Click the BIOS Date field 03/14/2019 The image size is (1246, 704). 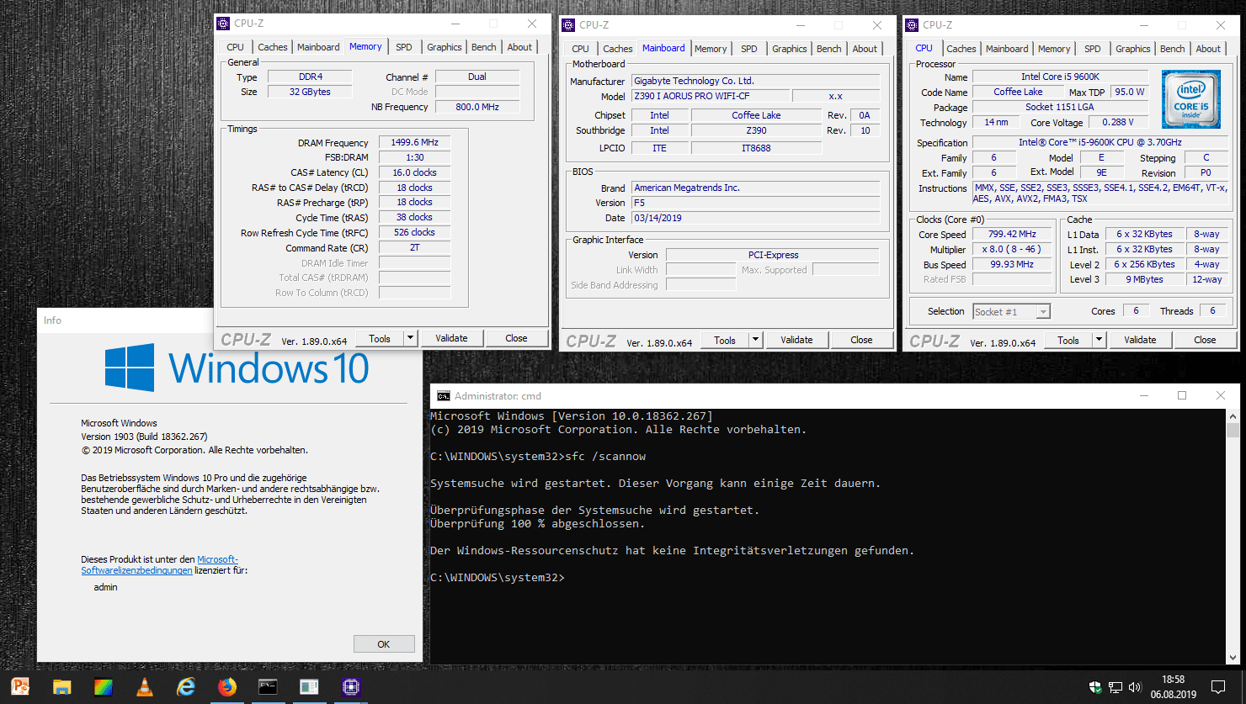pos(755,218)
